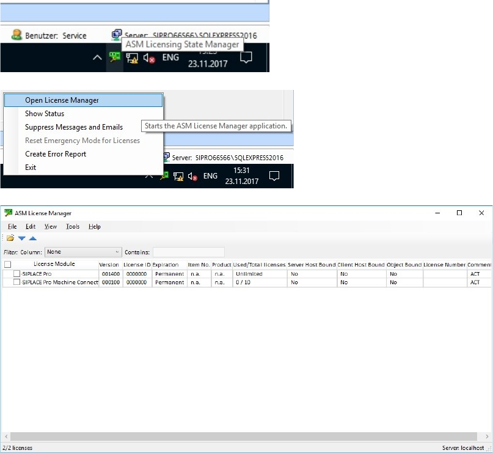493x453 pixels.
Task: Sort by Client Host Bound column header
Action: [x=361, y=265]
